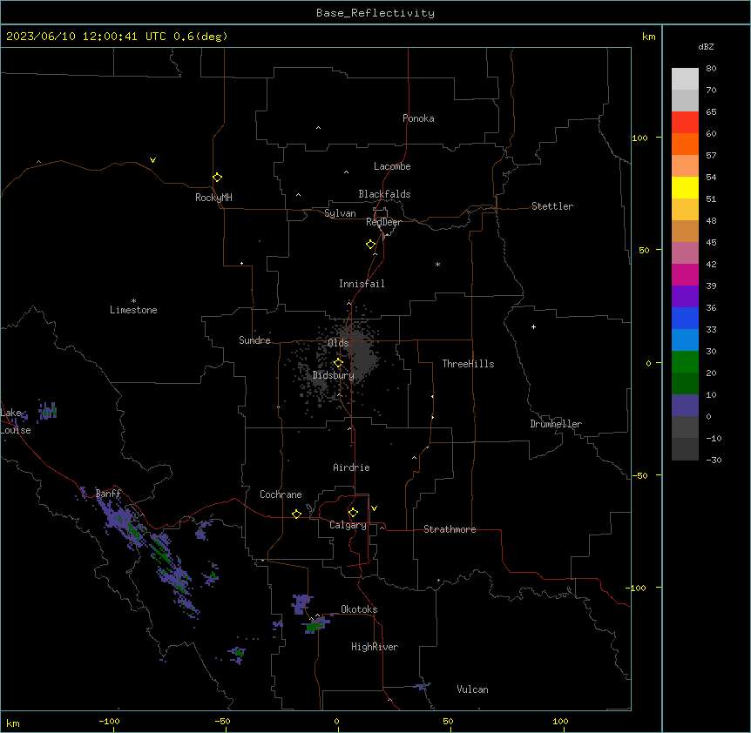
Task: Click the Blackfalds label
Action: pyautogui.click(x=384, y=194)
